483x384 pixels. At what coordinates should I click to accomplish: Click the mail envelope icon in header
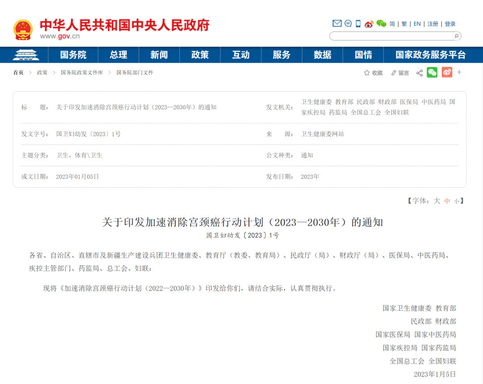click(x=337, y=24)
